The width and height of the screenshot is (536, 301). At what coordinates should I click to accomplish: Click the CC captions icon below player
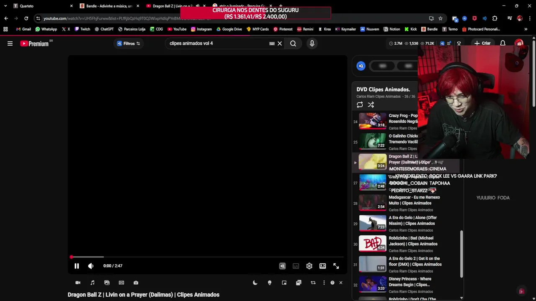point(121,283)
